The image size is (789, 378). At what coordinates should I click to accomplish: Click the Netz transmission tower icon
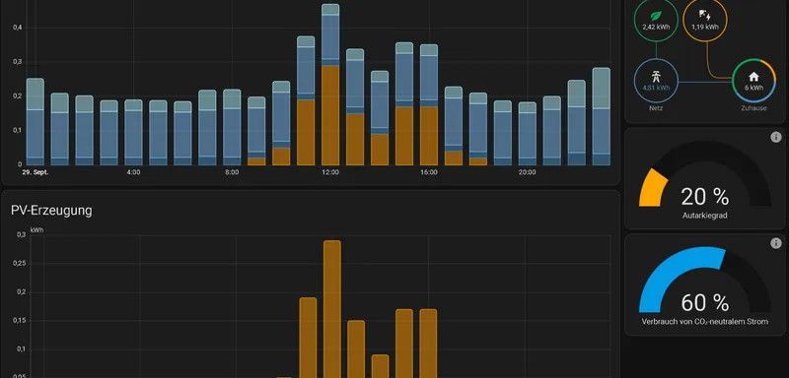pos(656,77)
